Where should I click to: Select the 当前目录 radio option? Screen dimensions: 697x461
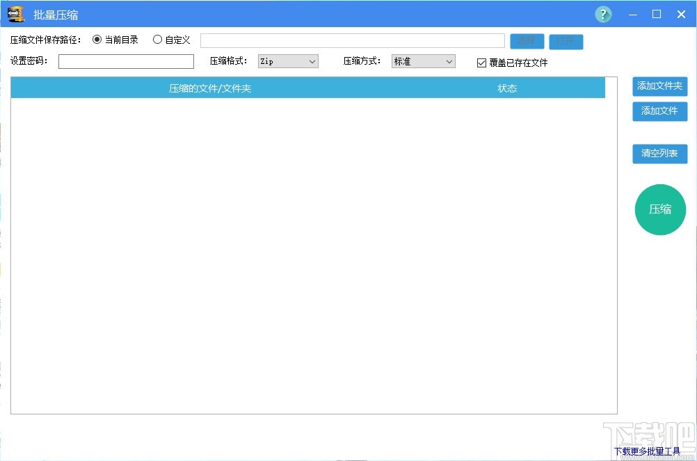(x=96, y=40)
